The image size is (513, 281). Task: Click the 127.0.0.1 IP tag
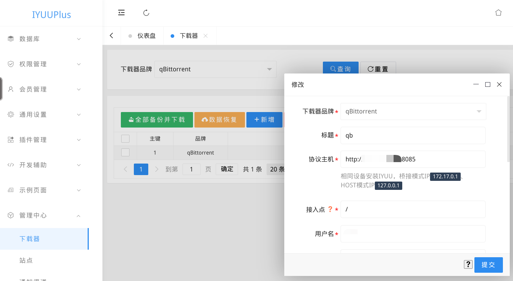tap(389, 186)
